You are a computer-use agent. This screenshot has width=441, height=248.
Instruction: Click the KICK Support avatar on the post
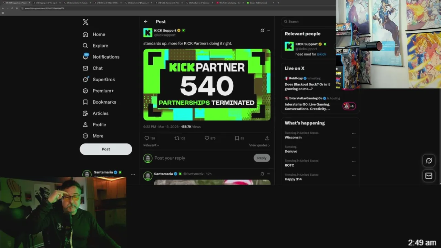click(148, 32)
